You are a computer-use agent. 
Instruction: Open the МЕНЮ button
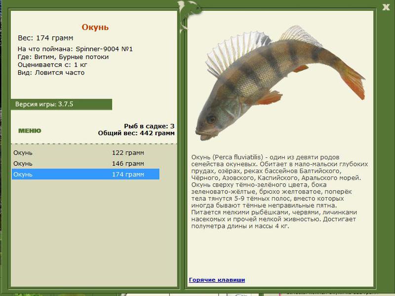30,131
